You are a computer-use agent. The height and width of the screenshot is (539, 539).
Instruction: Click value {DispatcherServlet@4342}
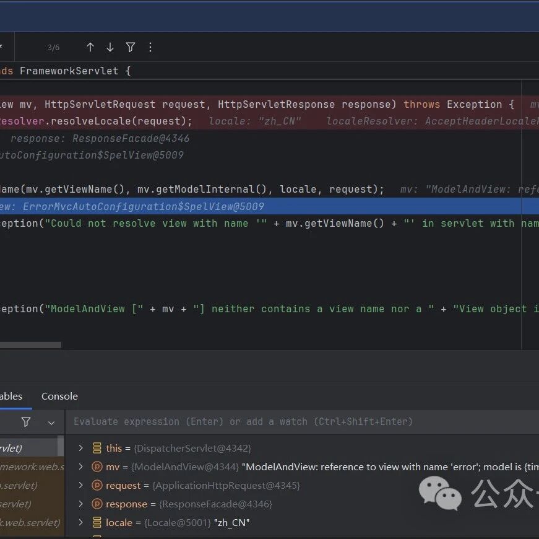pos(192,448)
